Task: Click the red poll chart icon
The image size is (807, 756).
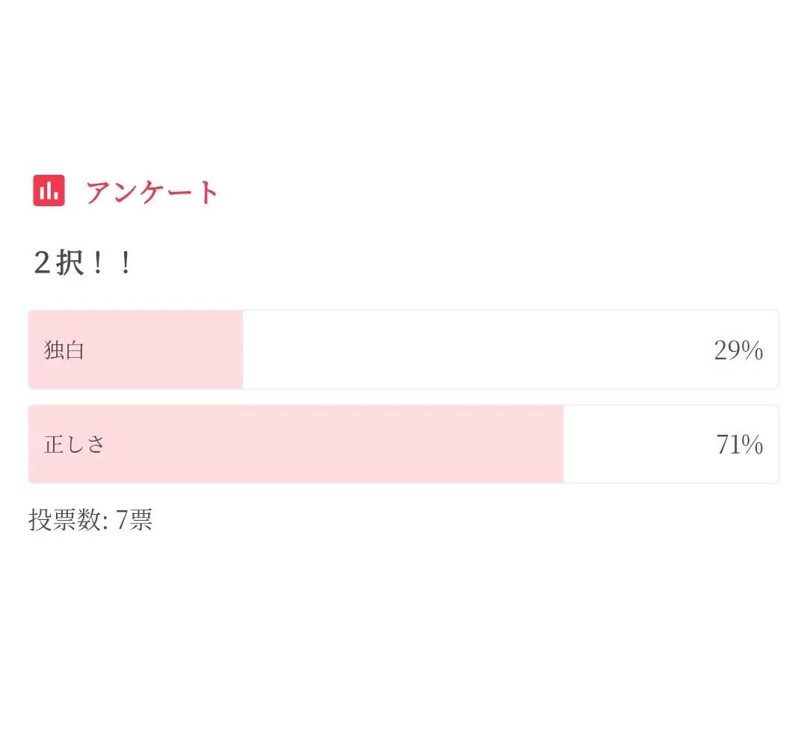Action: pyautogui.click(x=49, y=190)
